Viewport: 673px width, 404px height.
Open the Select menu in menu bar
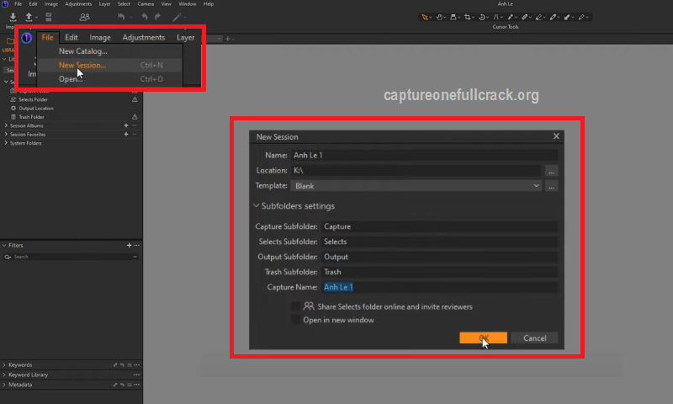(x=124, y=4)
